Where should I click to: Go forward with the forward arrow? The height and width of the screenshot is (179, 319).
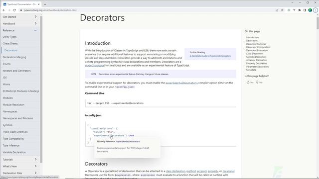tap(9, 10)
